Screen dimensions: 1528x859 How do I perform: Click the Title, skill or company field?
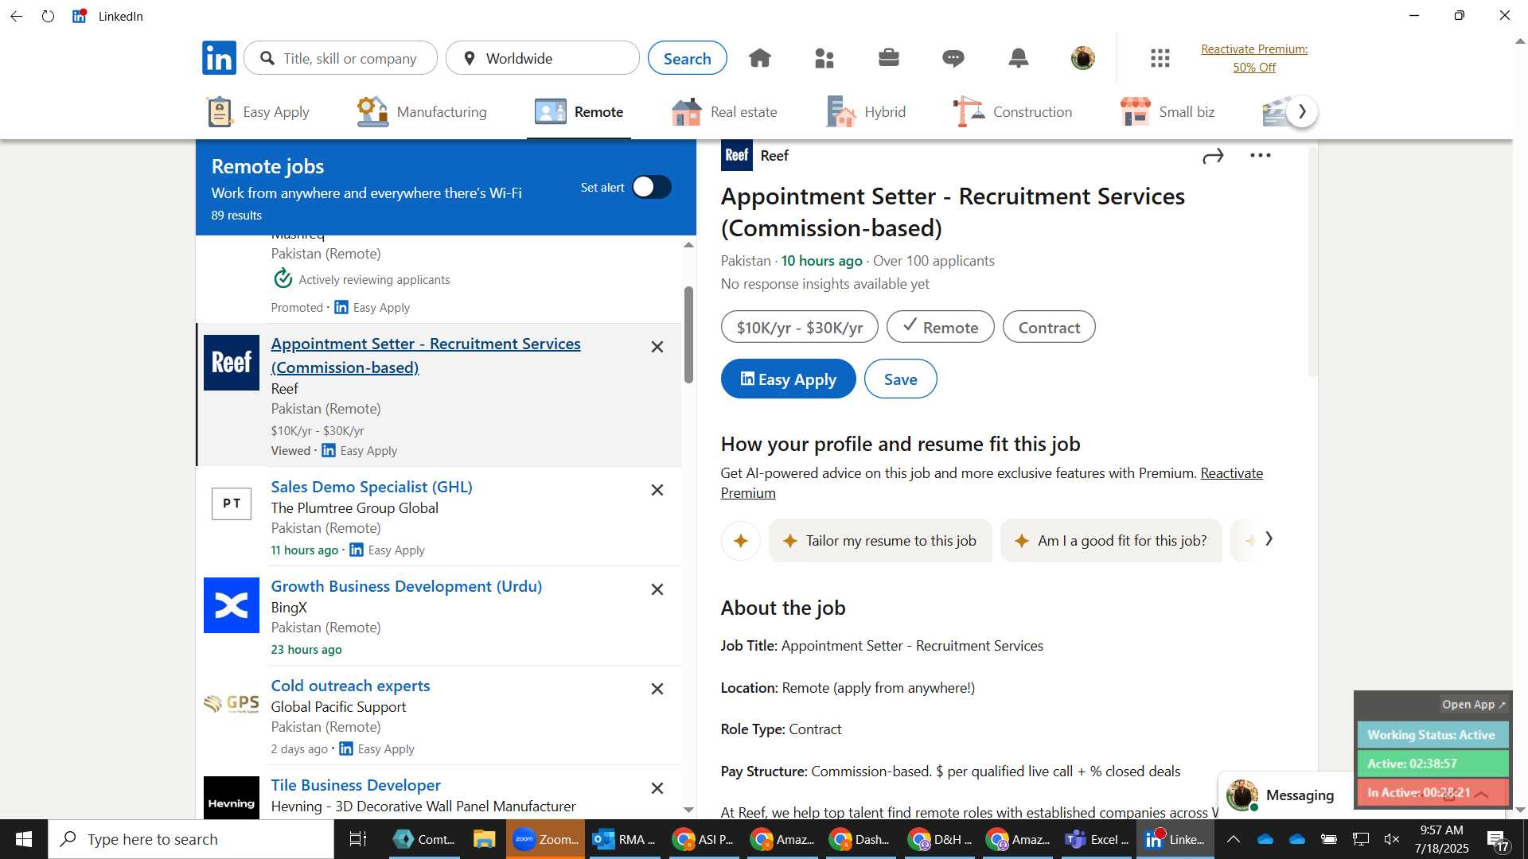pos(341,58)
